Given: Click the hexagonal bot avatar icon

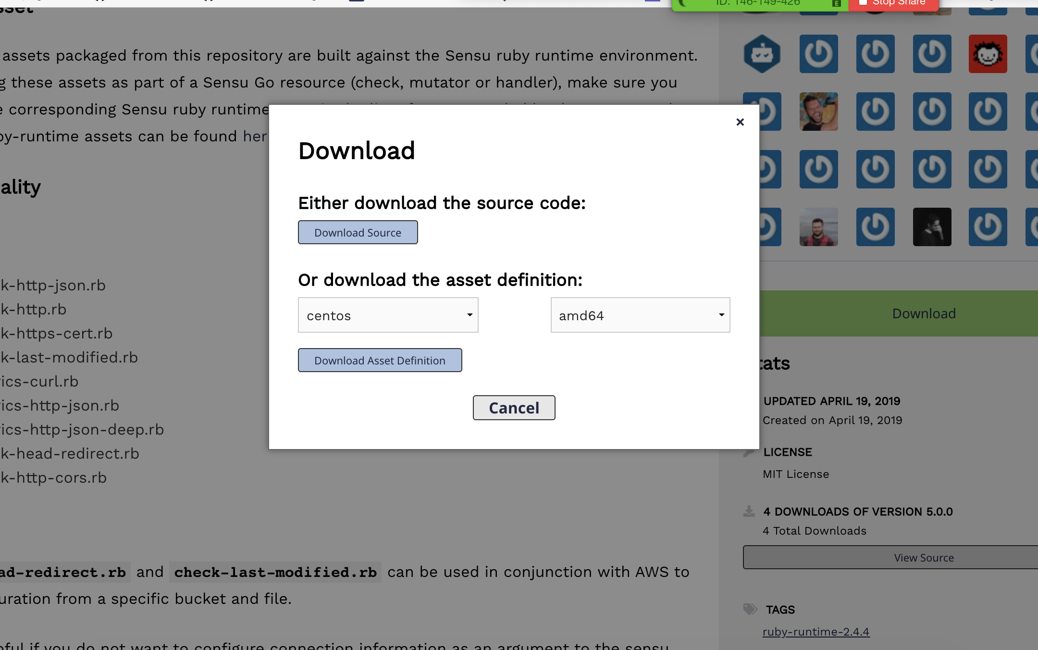Looking at the screenshot, I should pos(762,54).
